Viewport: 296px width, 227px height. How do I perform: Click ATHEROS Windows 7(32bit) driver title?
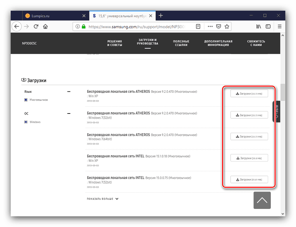click(142, 113)
